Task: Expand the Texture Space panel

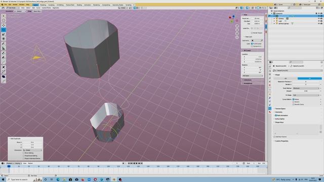Action: (280, 109)
